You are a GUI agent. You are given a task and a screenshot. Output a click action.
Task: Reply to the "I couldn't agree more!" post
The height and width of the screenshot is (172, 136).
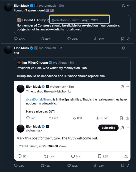click(19, 39)
